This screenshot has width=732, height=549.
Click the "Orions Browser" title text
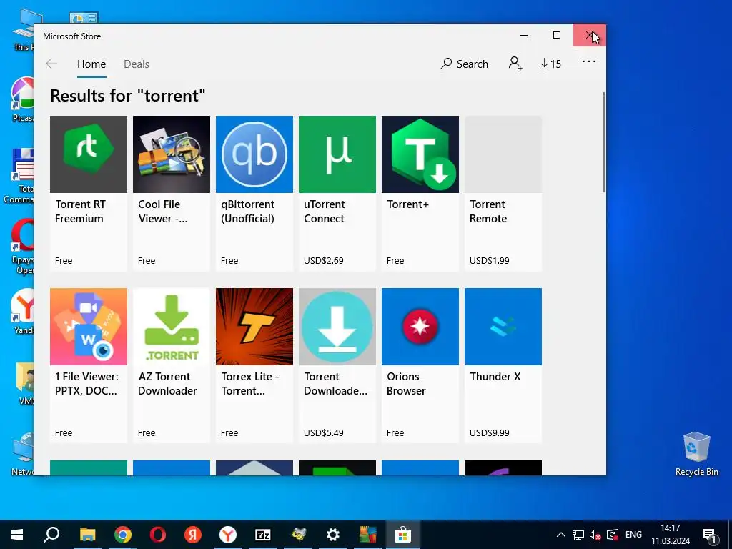pyautogui.click(x=406, y=384)
